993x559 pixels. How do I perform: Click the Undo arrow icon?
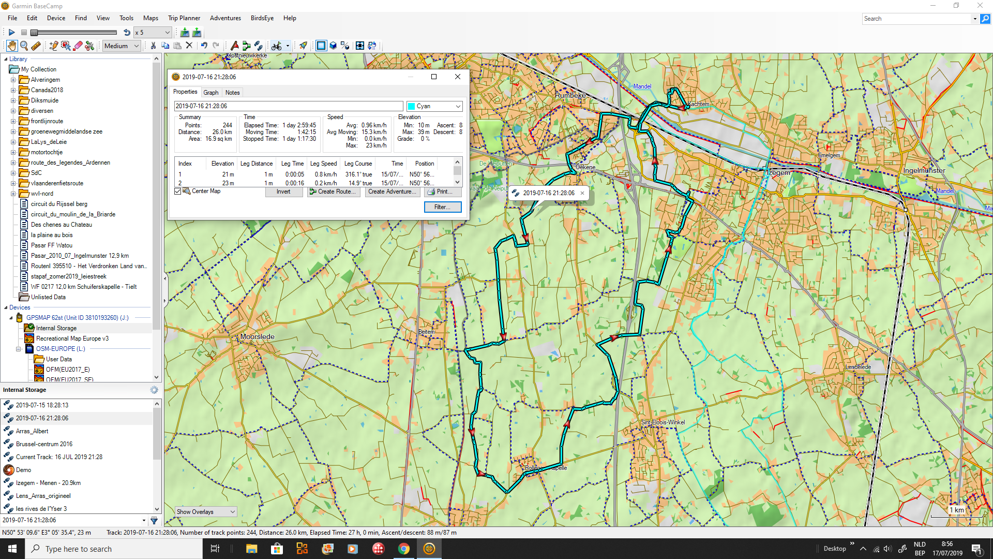pos(204,46)
